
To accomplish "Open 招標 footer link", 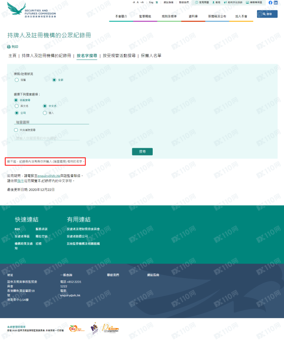I will [x=39, y=244].
